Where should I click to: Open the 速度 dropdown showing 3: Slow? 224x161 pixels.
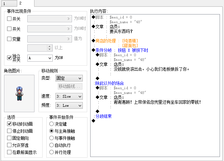[x=69, y=96]
